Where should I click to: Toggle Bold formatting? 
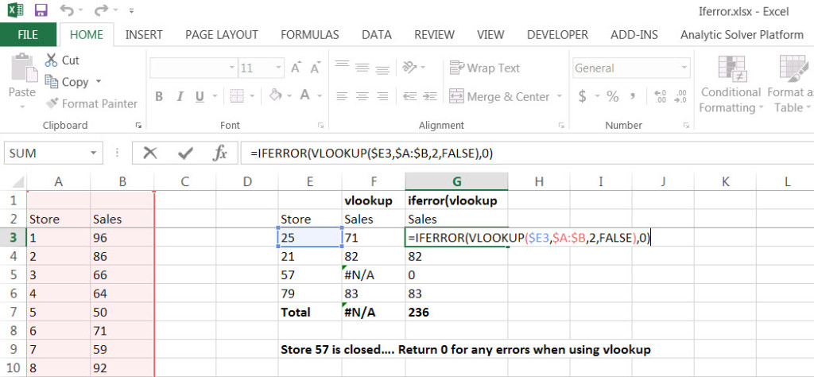(158, 97)
